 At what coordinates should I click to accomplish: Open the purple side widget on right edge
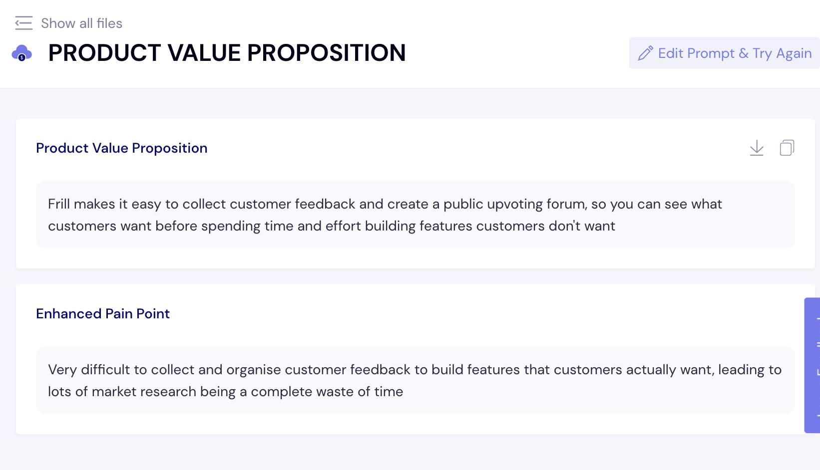[x=812, y=365]
